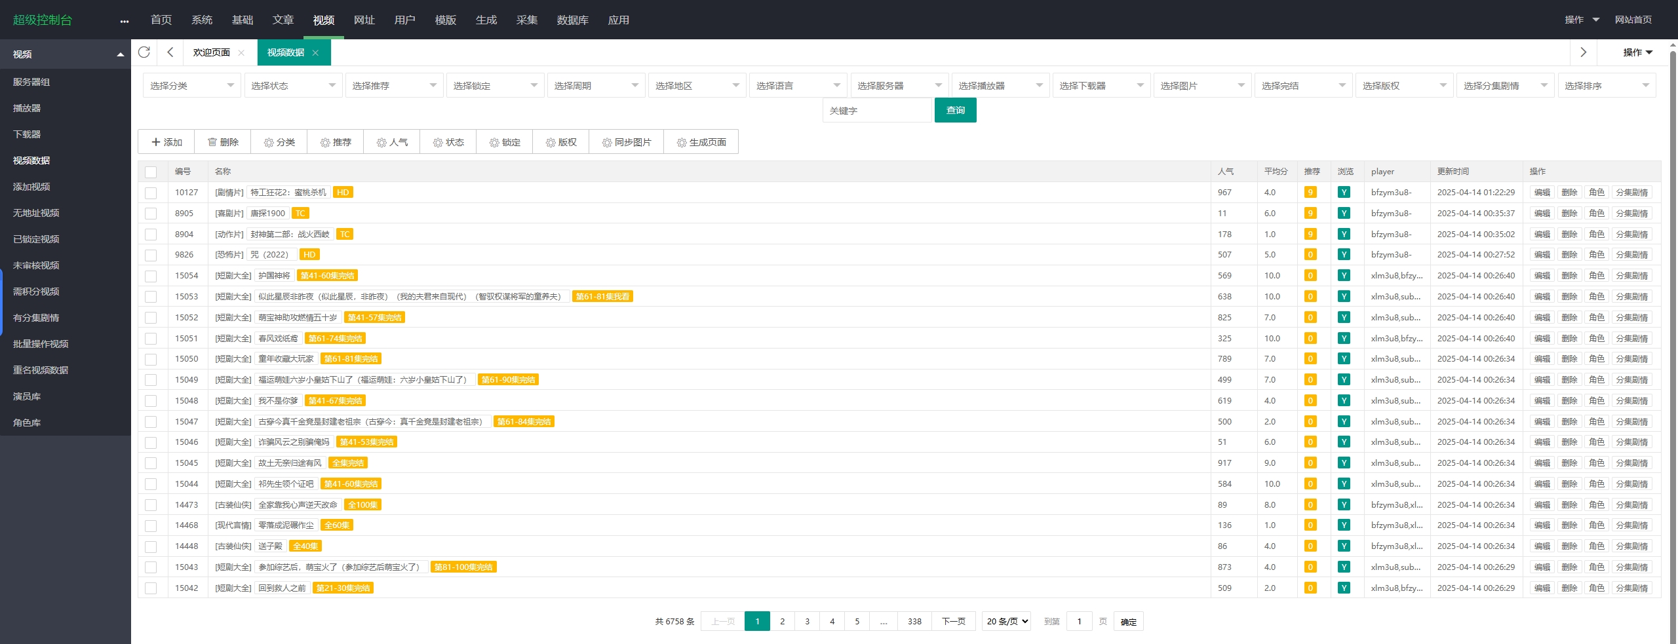Click the 删除 trash toolbar button
1678x644 pixels.
pos(223,142)
